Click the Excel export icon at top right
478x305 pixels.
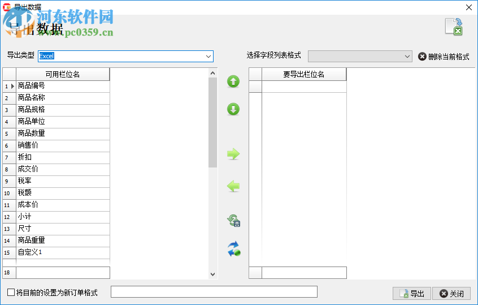pyautogui.click(x=454, y=27)
